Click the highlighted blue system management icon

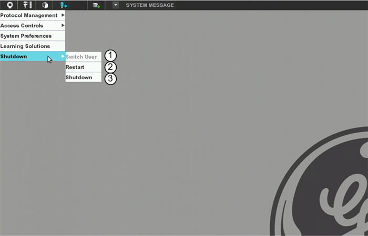tap(64, 5)
